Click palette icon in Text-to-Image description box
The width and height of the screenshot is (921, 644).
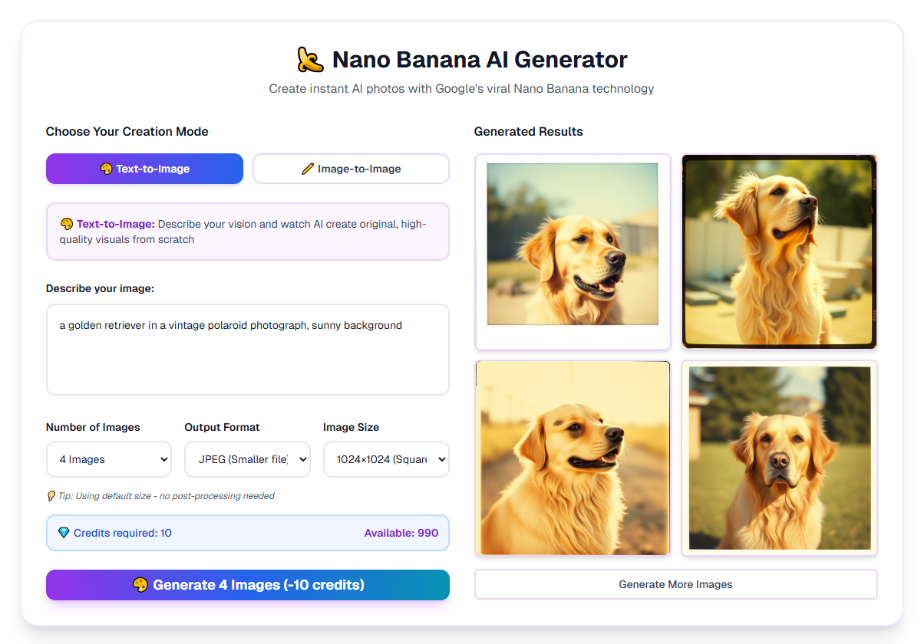pos(67,224)
